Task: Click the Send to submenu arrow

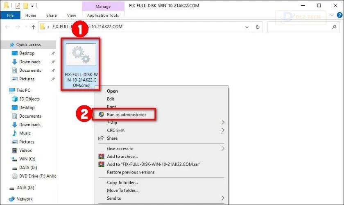Action: coord(223,198)
